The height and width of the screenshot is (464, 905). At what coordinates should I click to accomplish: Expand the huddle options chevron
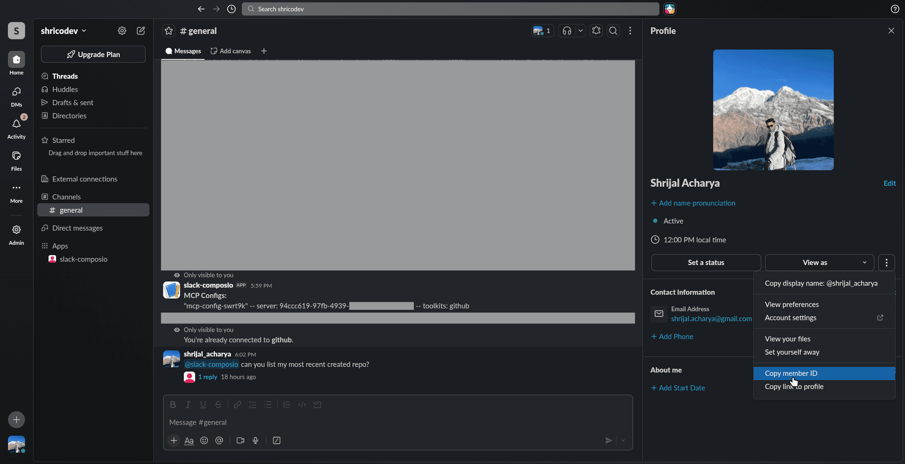pos(581,31)
